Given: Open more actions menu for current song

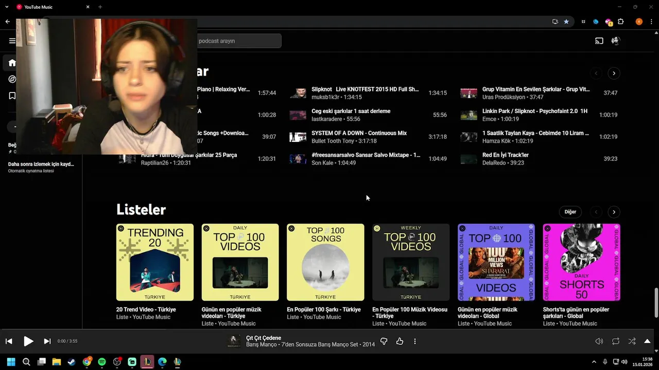Looking at the screenshot, I should click(x=415, y=341).
